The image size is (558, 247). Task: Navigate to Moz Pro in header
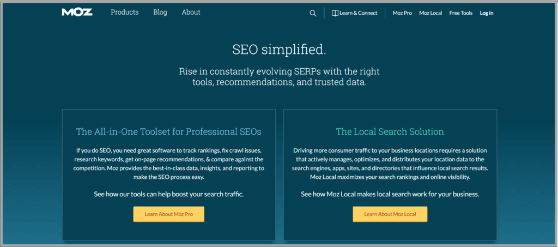(x=402, y=13)
